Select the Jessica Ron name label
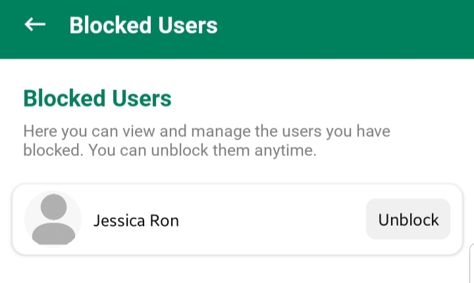The image size is (474, 283). [136, 220]
